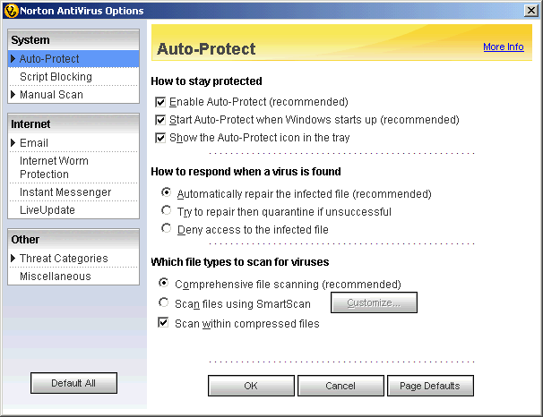Expand Threat Categories arrow
Screen dimensions: 543x417
click(13, 259)
